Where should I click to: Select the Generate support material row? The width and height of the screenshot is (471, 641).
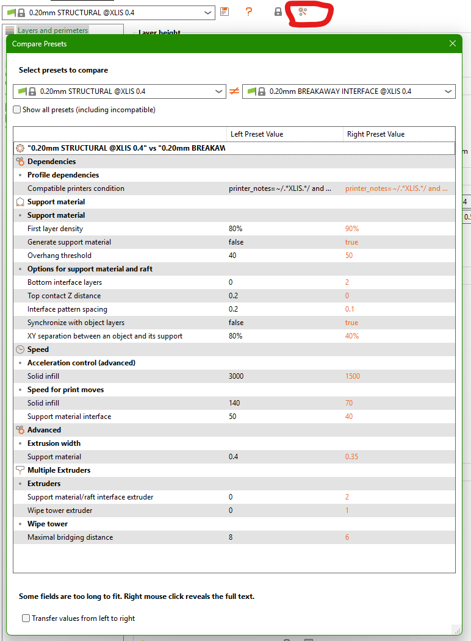234,242
